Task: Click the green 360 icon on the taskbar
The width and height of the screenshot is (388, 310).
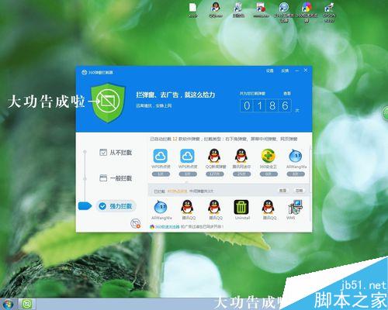Action: click(x=27, y=304)
